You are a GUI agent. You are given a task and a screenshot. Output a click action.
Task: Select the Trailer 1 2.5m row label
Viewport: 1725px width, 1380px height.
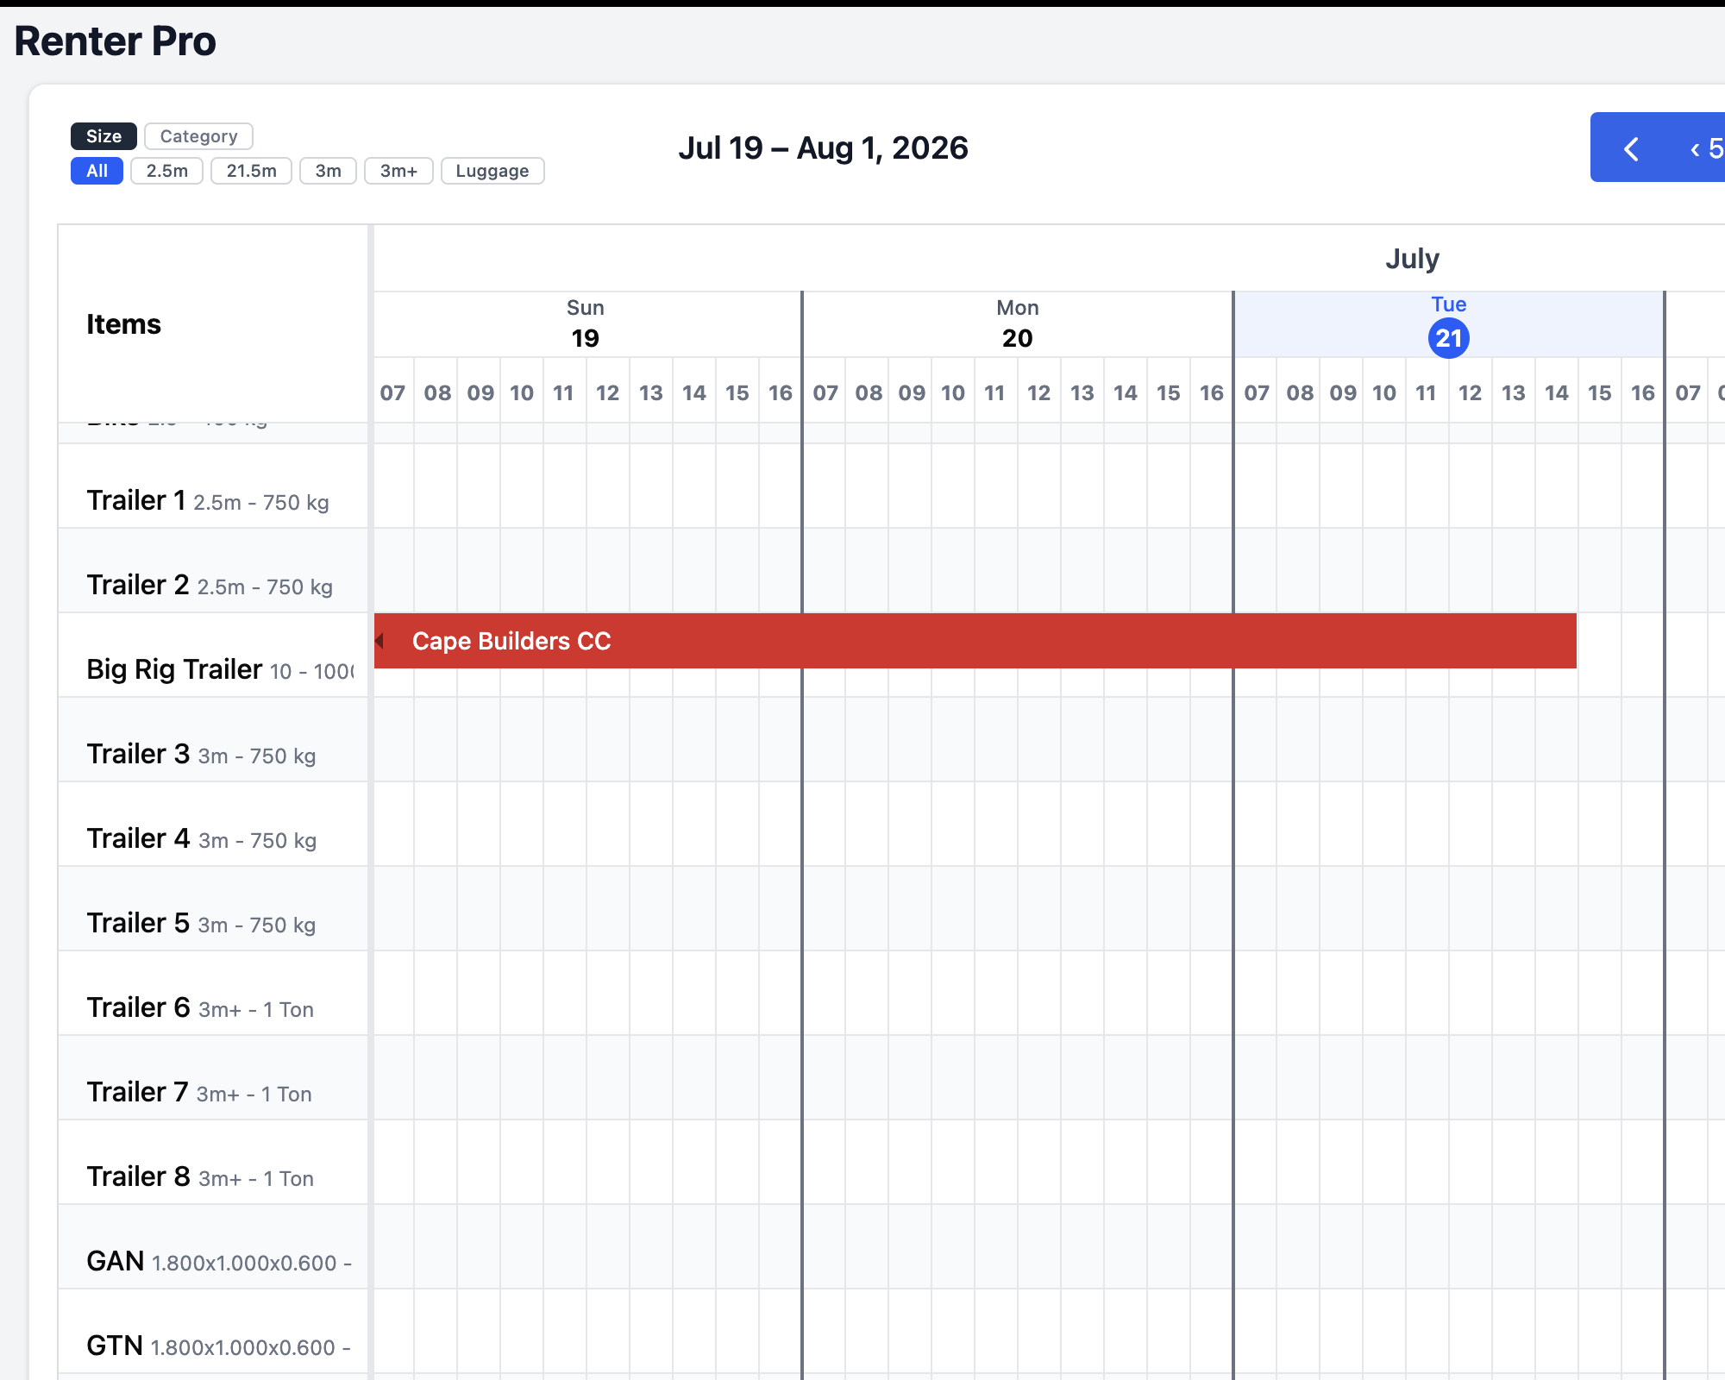pos(213,486)
